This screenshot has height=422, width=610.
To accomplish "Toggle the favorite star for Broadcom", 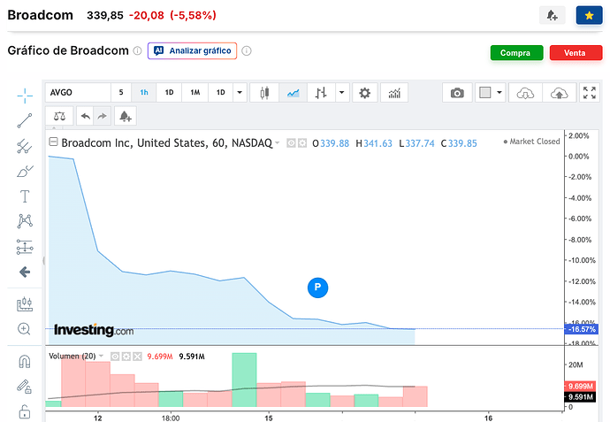I will pyautogui.click(x=589, y=15).
